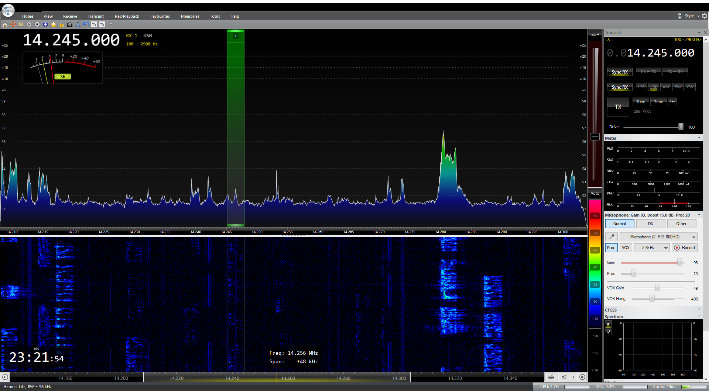Click the stop icon in quick toolbar
Image resolution: width=709 pixels, height=391 pixels.
[37, 24]
